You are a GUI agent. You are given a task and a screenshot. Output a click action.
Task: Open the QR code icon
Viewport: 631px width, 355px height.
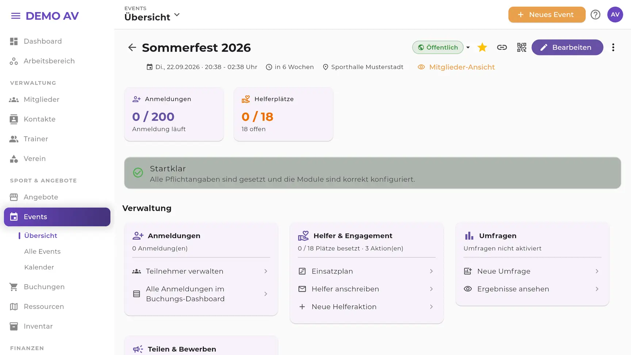pos(521,47)
